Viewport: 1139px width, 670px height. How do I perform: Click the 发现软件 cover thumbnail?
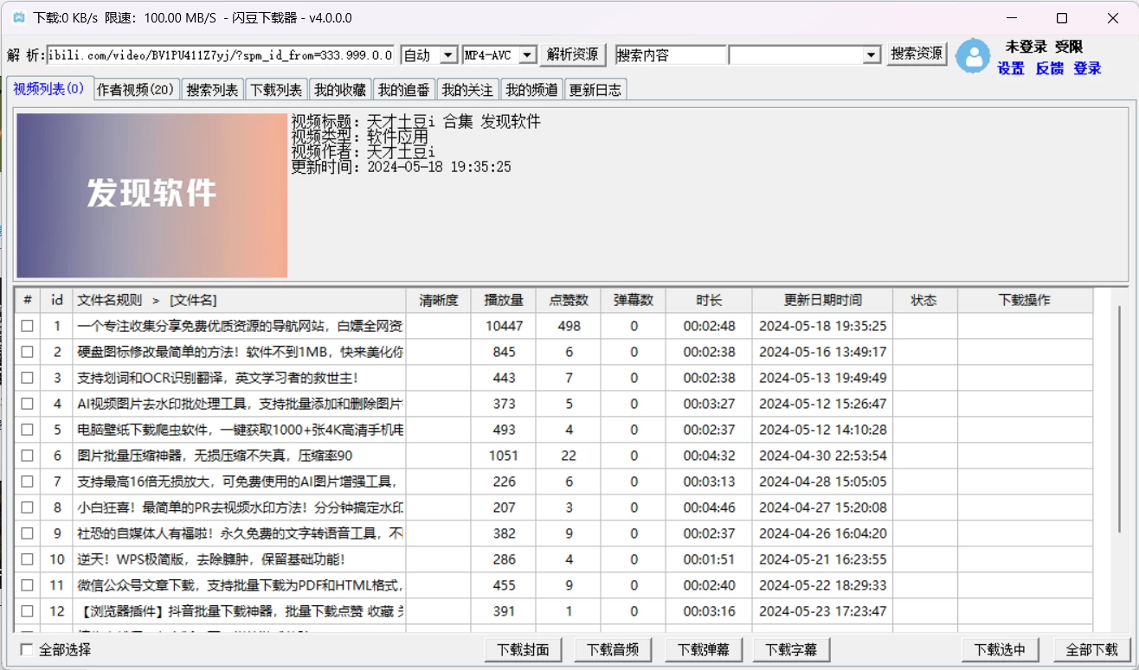[151, 195]
